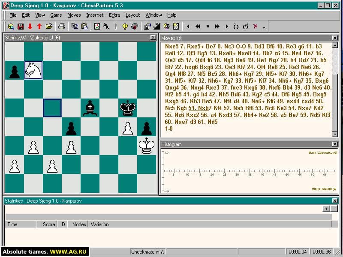This screenshot has height=257, width=343.
Task: Click the black bishop on the board
Action: coord(90,108)
